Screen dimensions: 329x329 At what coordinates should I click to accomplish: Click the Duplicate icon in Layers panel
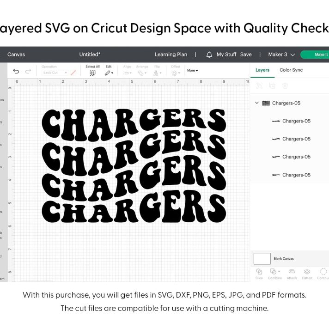click(272, 85)
